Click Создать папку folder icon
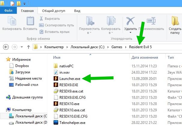This screenshot has height=126, width=182. tap(175, 21)
